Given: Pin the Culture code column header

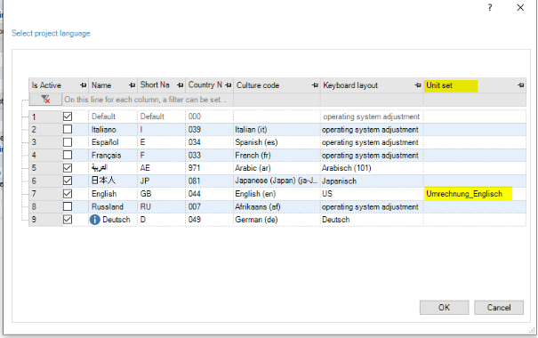Looking at the screenshot, I should [315, 85].
